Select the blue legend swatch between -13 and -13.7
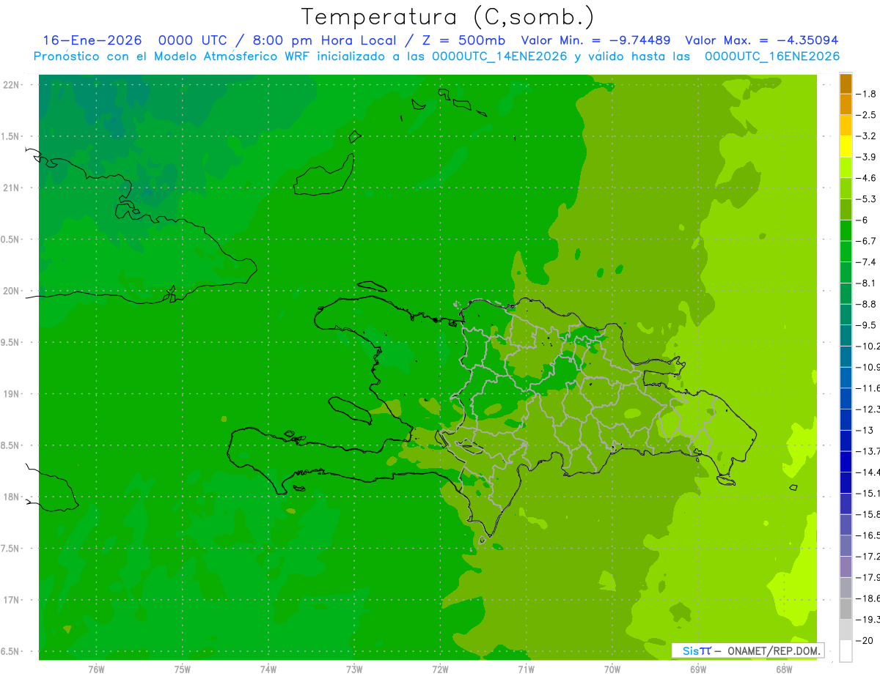 pos(846,440)
